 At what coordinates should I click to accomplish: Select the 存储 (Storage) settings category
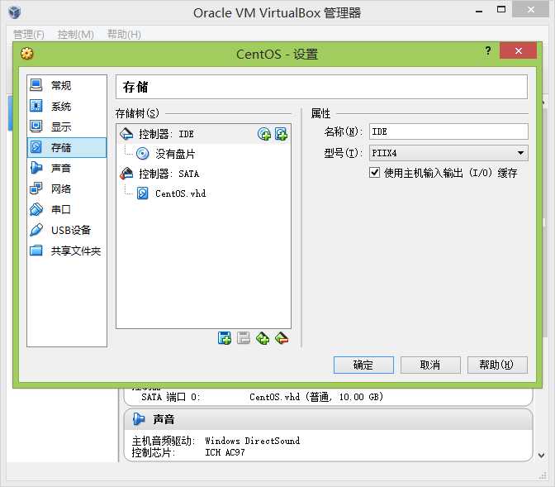(x=67, y=147)
